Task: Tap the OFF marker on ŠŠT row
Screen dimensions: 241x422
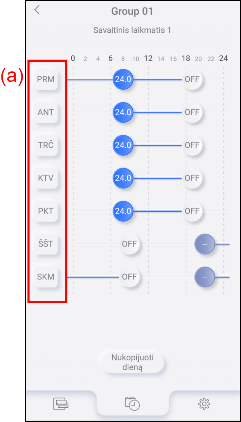Action: (130, 244)
